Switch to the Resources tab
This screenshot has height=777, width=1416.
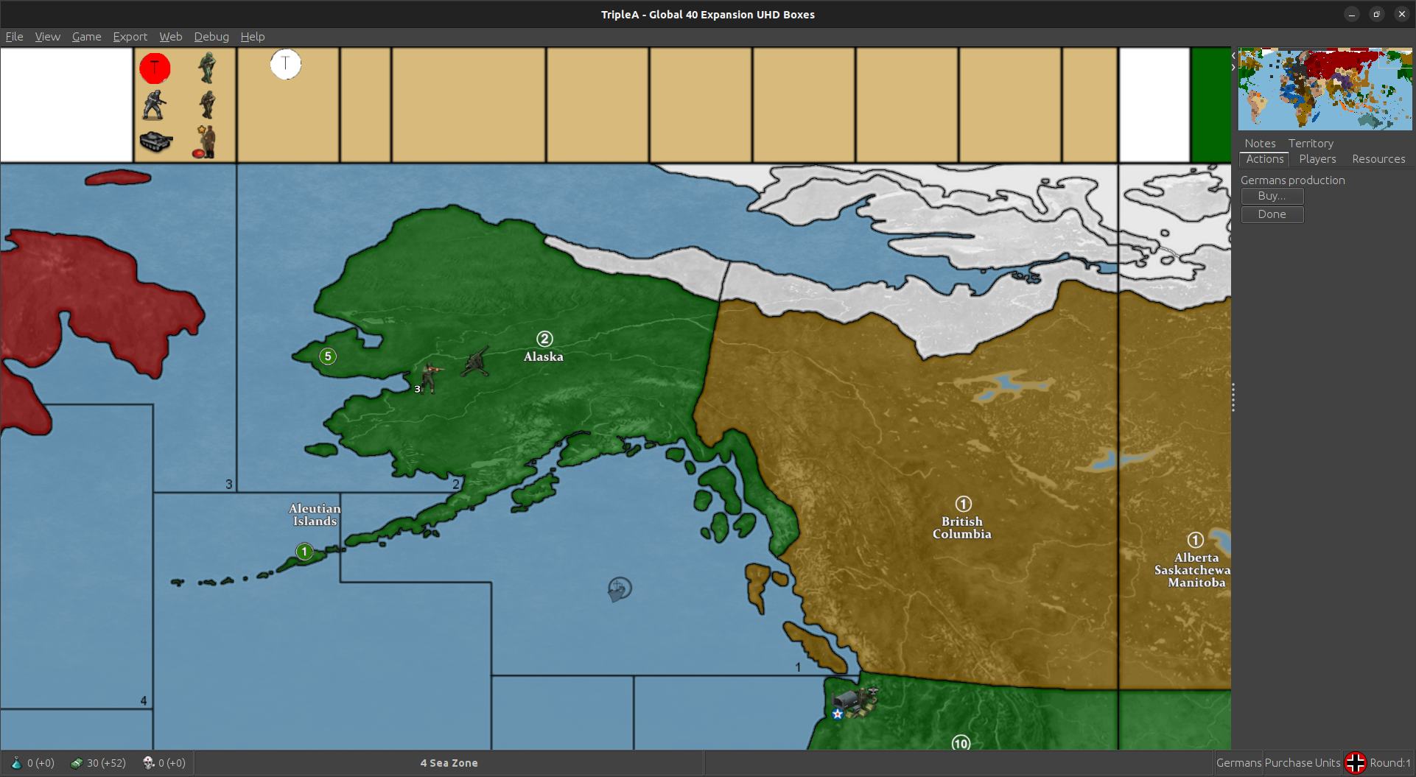pyautogui.click(x=1378, y=159)
